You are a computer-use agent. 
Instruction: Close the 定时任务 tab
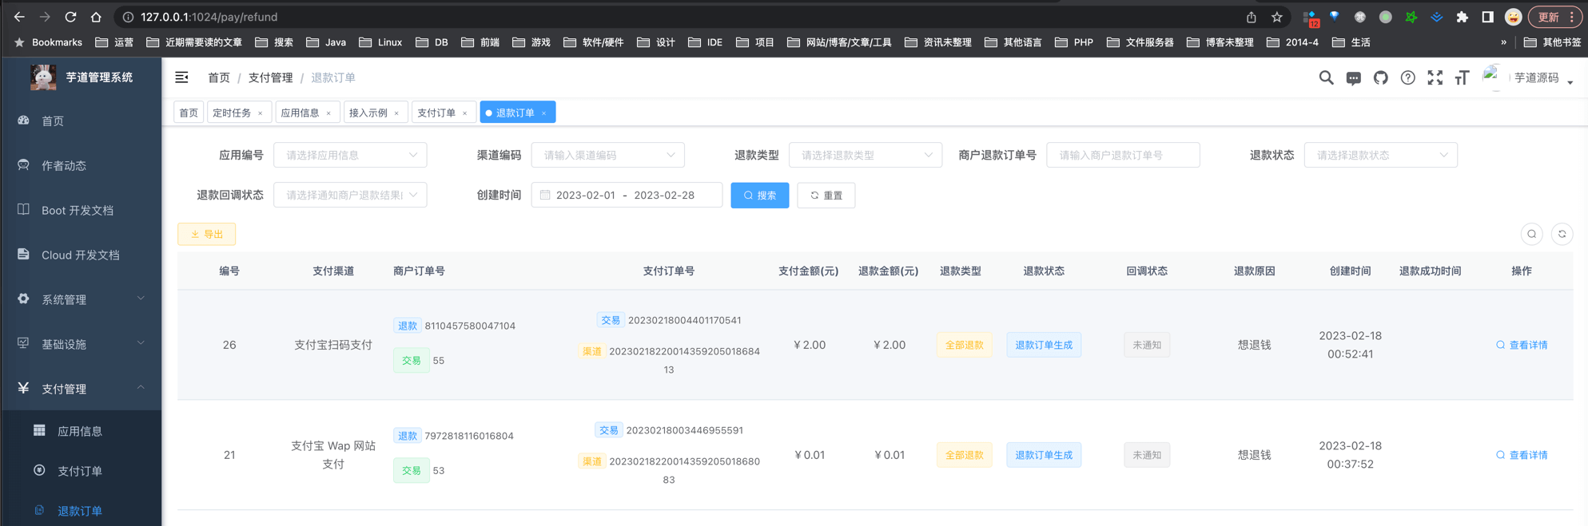tap(261, 113)
